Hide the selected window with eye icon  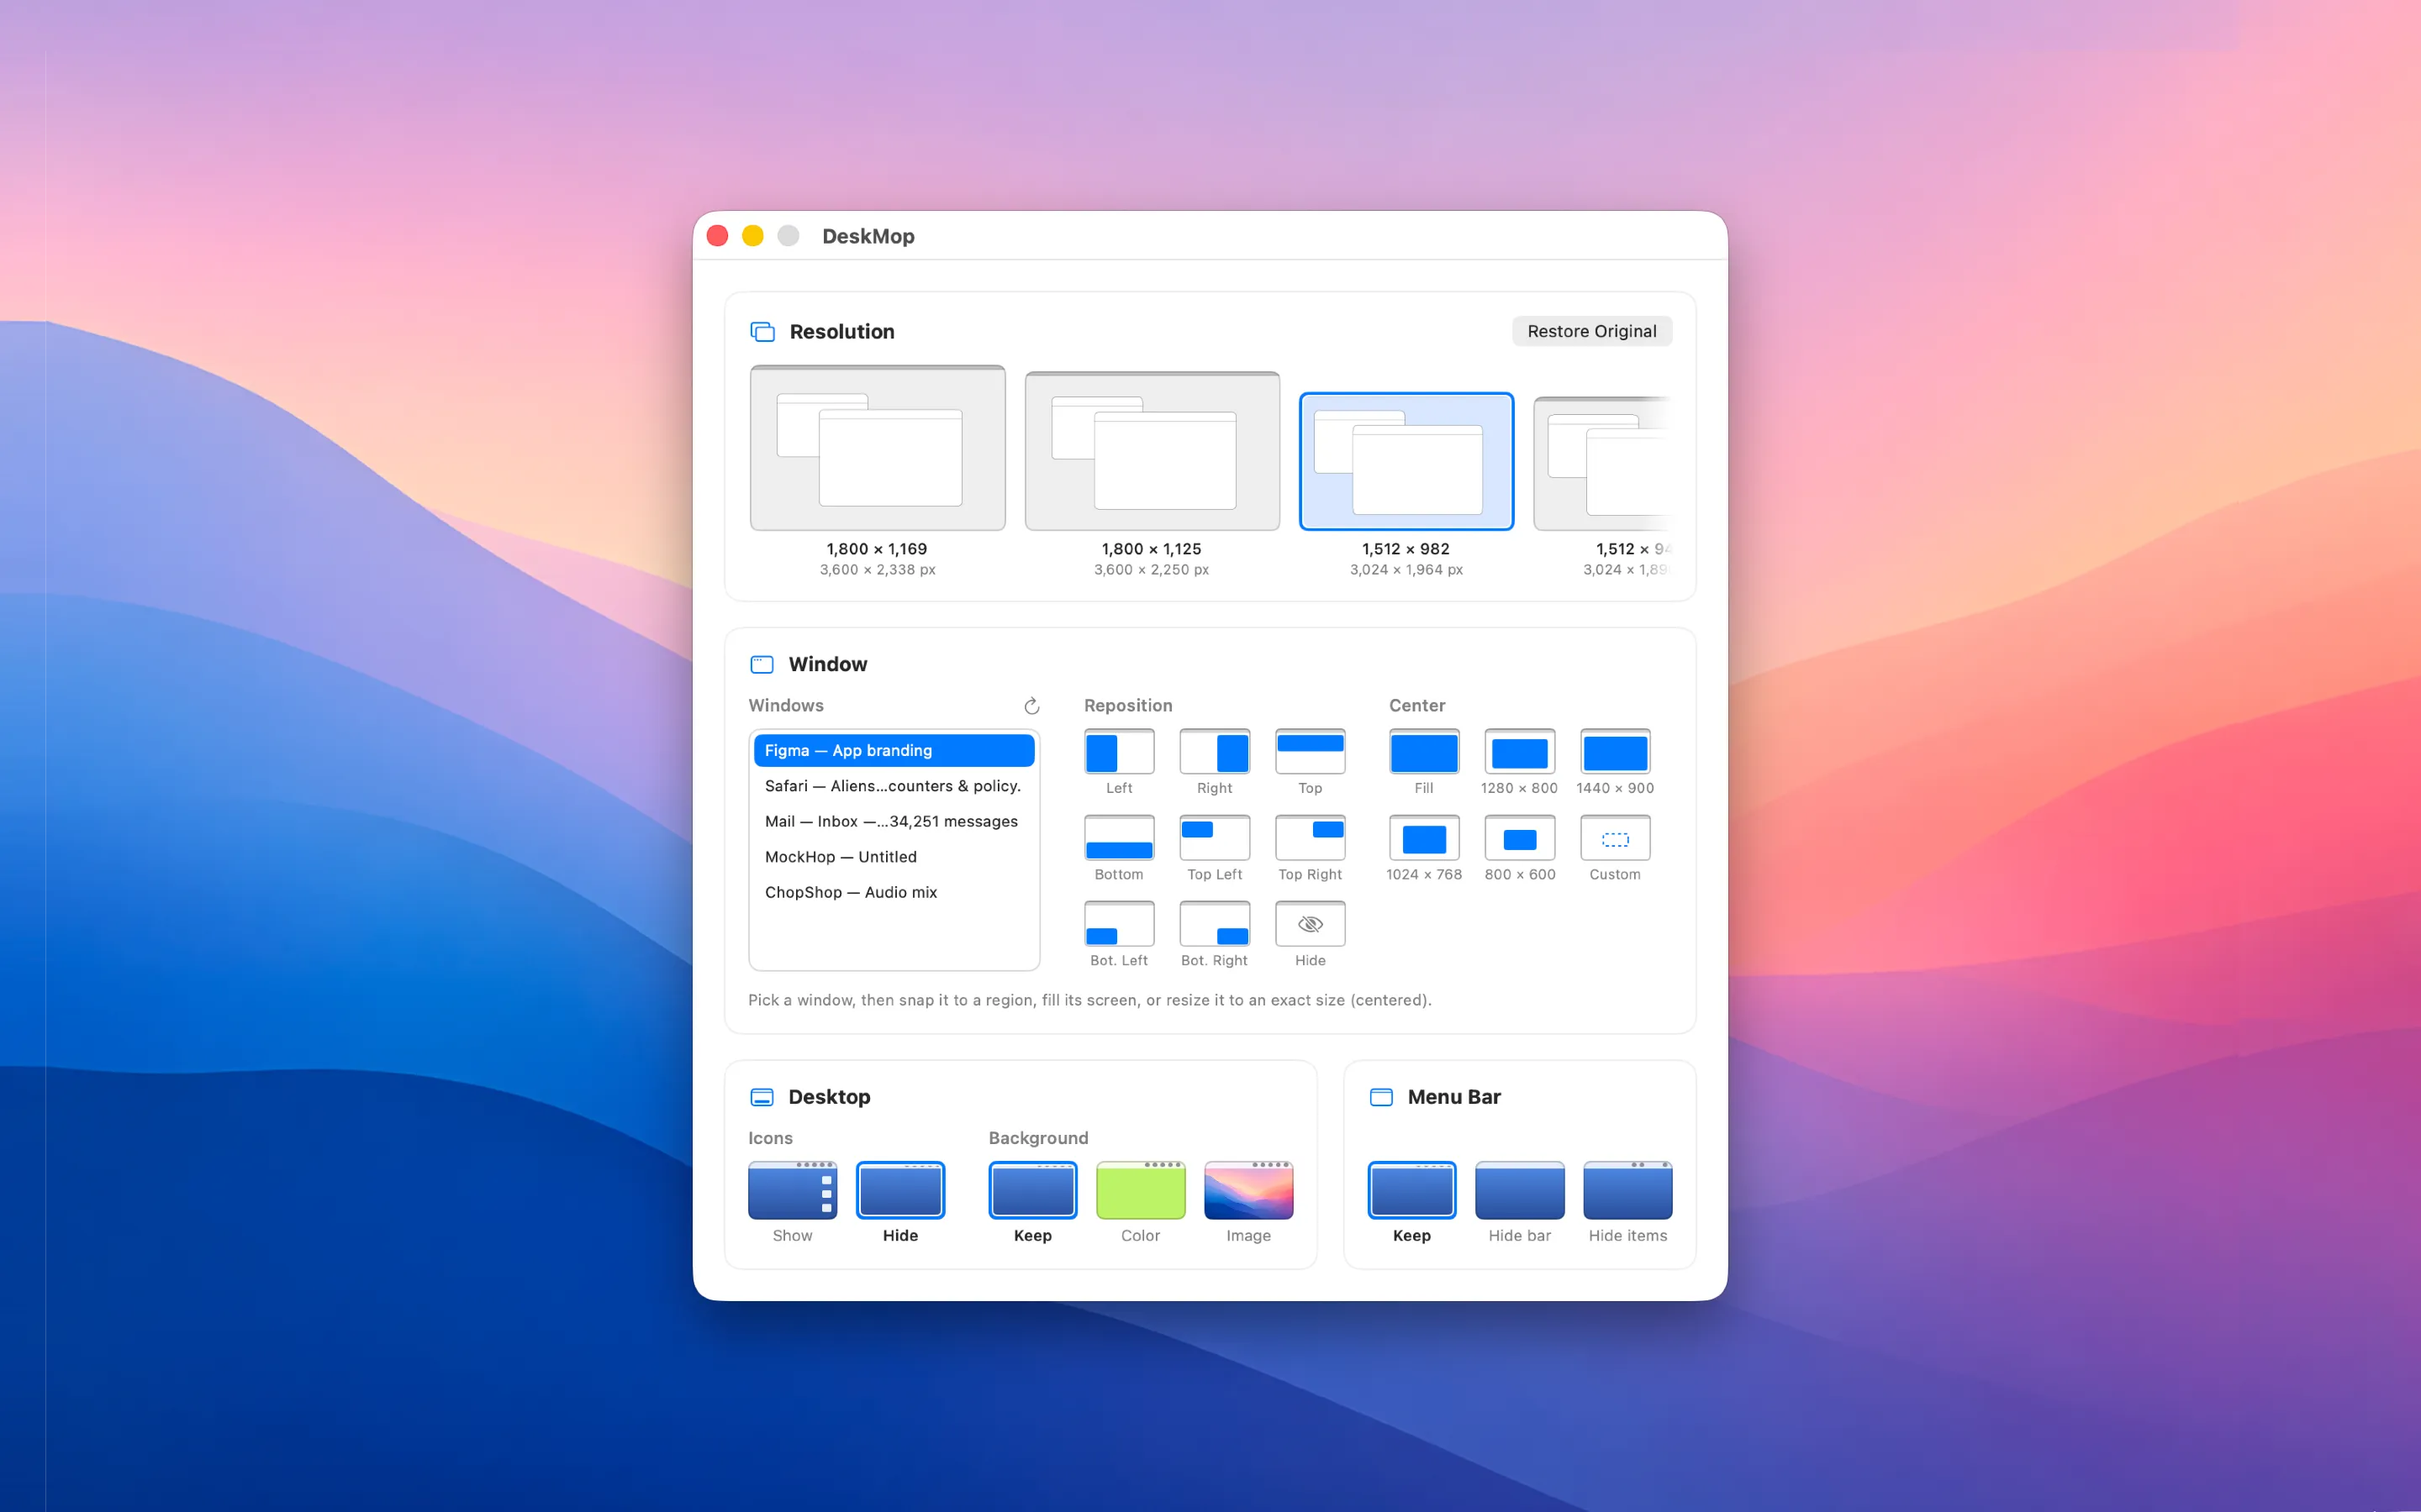(x=1310, y=924)
